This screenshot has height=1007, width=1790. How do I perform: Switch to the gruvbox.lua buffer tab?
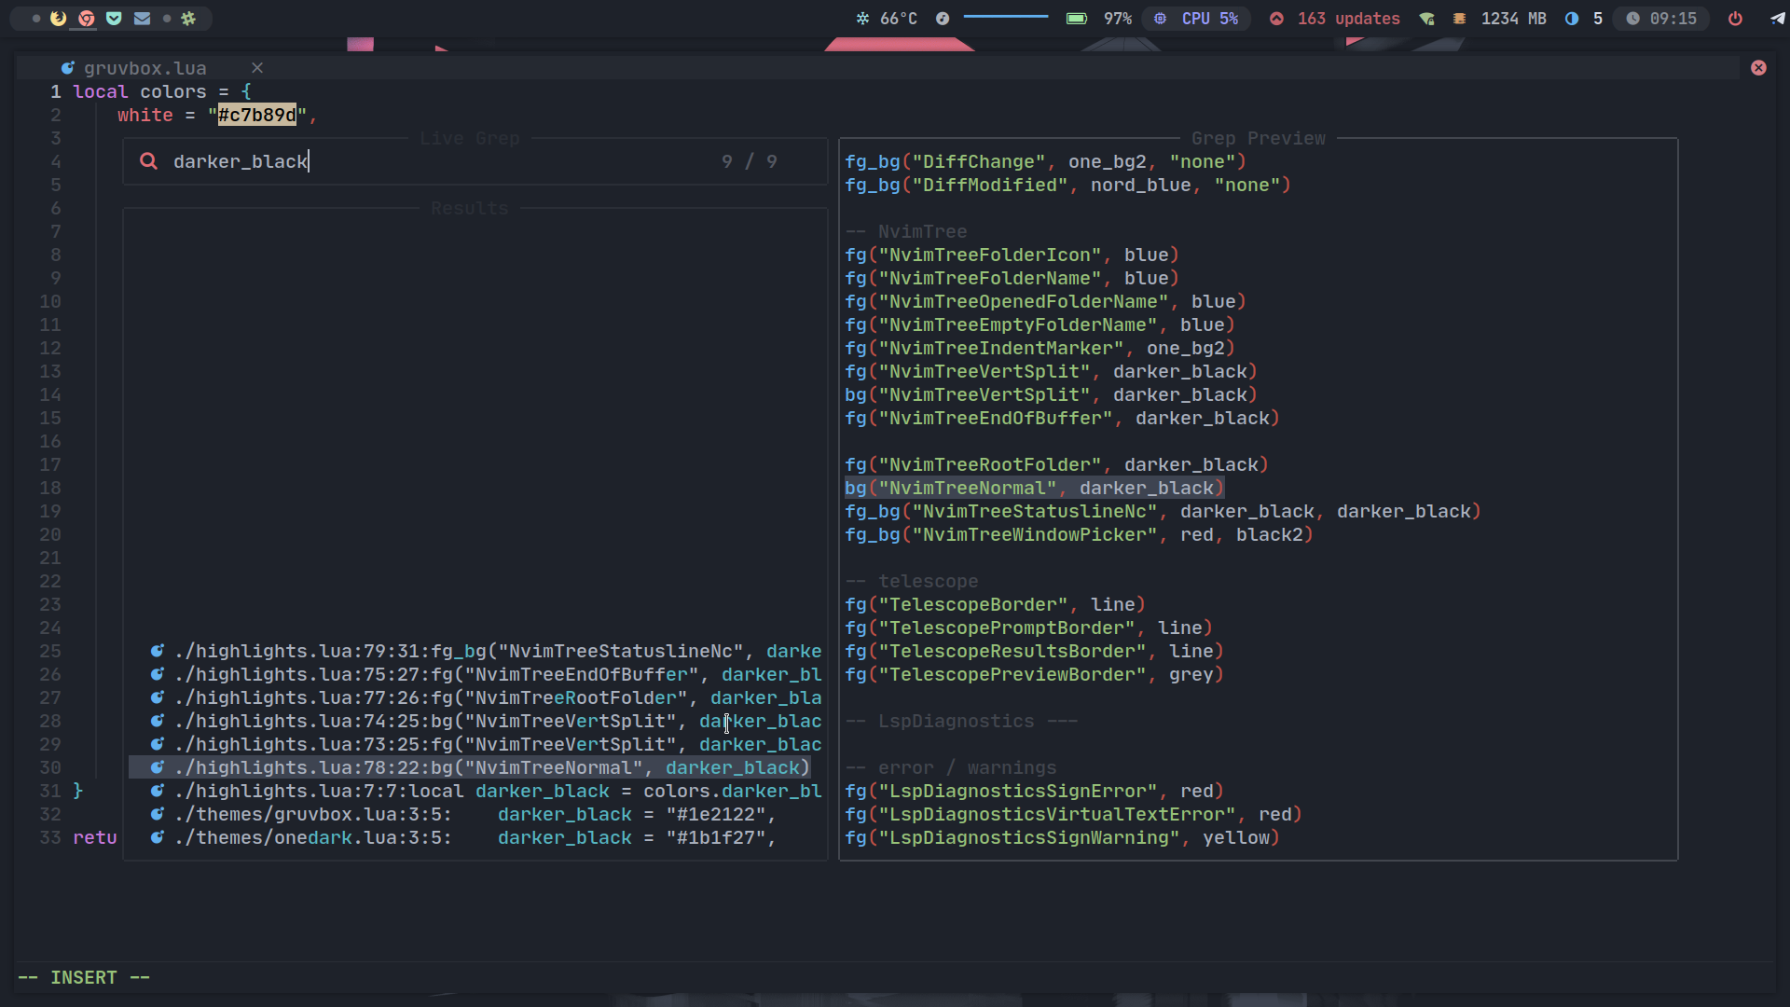tap(145, 68)
